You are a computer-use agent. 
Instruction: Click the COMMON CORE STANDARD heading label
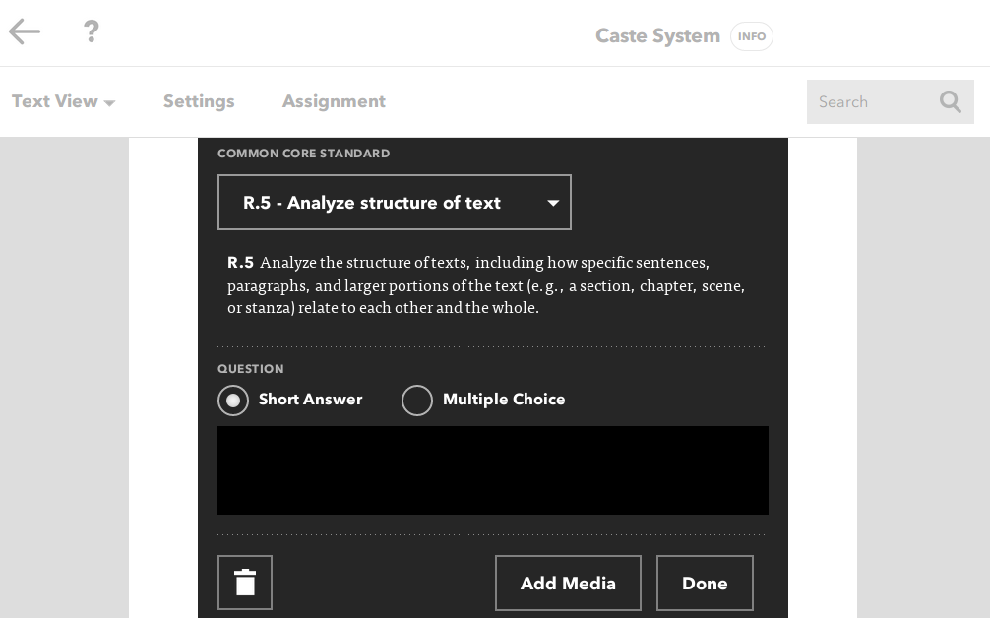point(303,154)
